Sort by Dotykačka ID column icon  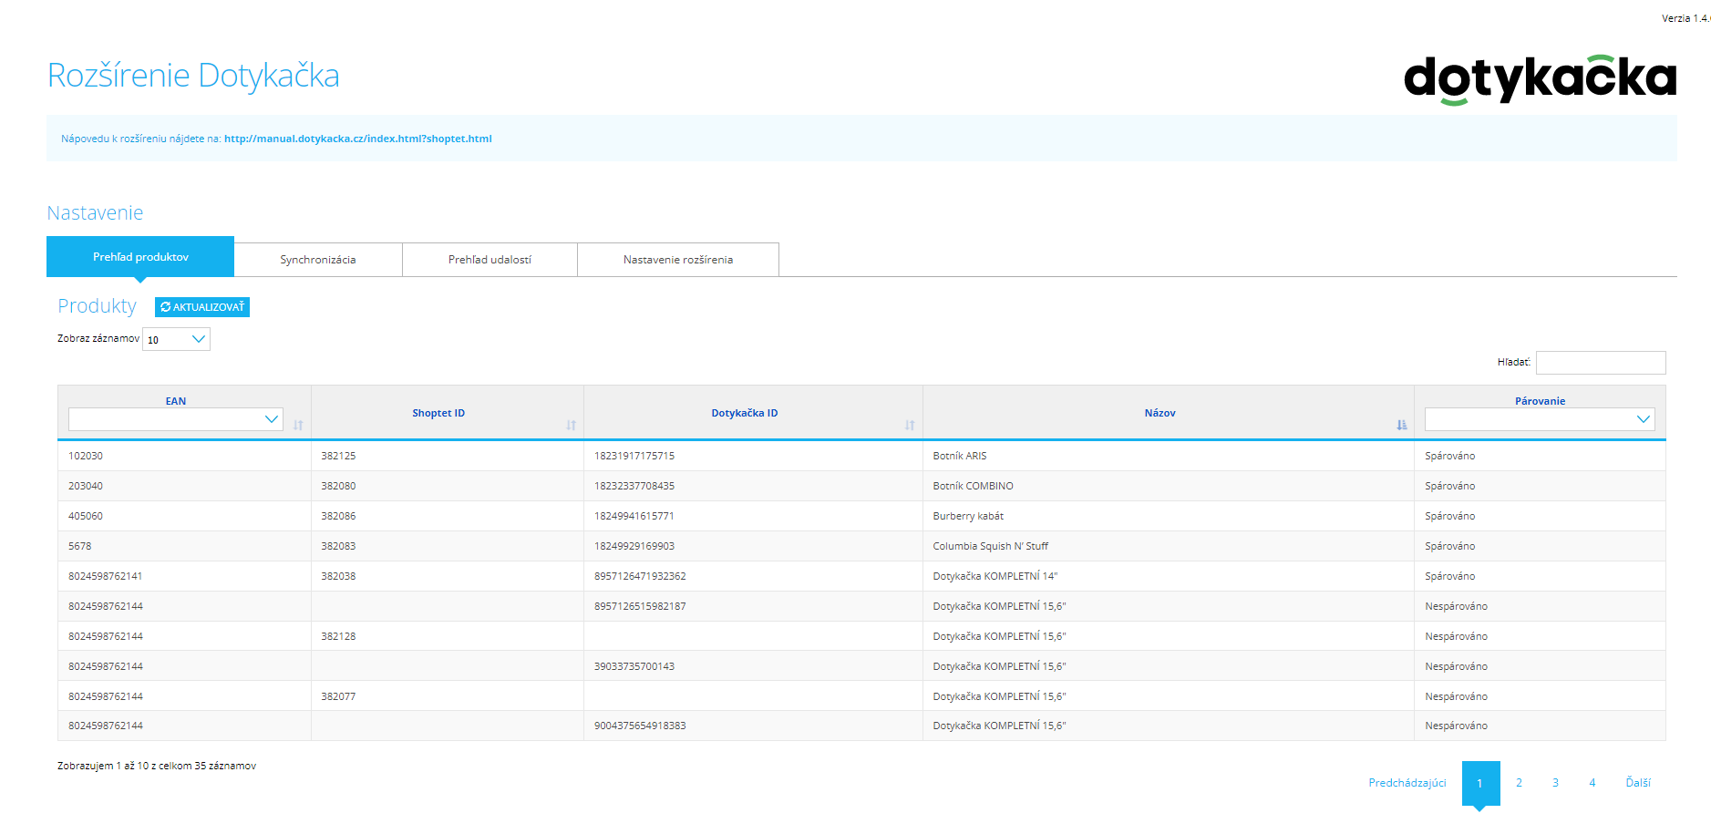pyautogui.click(x=910, y=426)
